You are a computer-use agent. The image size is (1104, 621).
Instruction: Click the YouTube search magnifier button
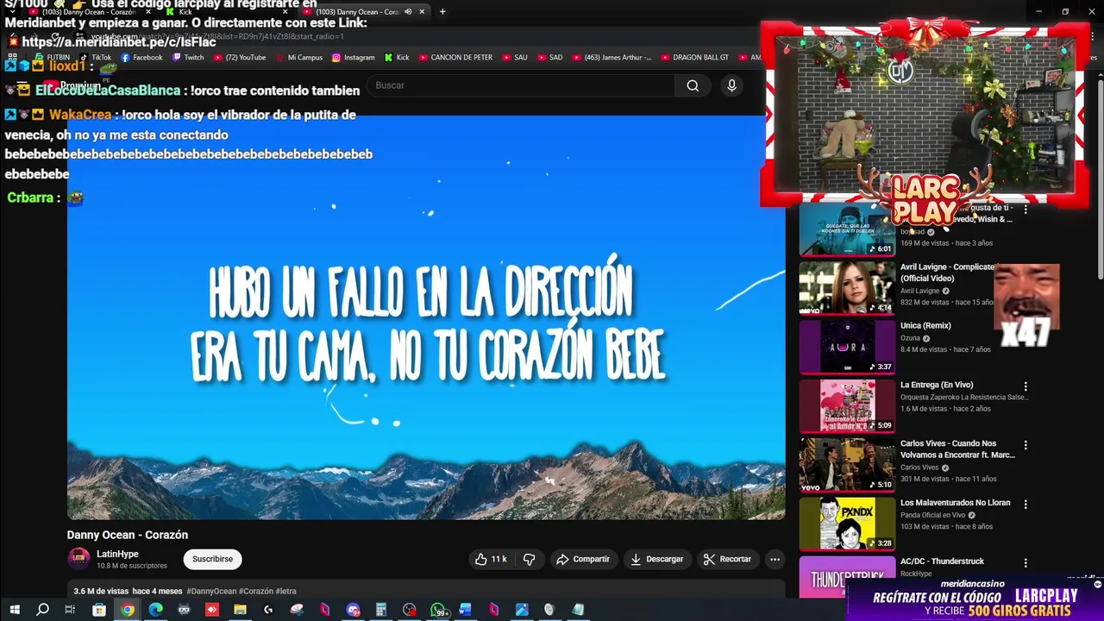coord(693,85)
